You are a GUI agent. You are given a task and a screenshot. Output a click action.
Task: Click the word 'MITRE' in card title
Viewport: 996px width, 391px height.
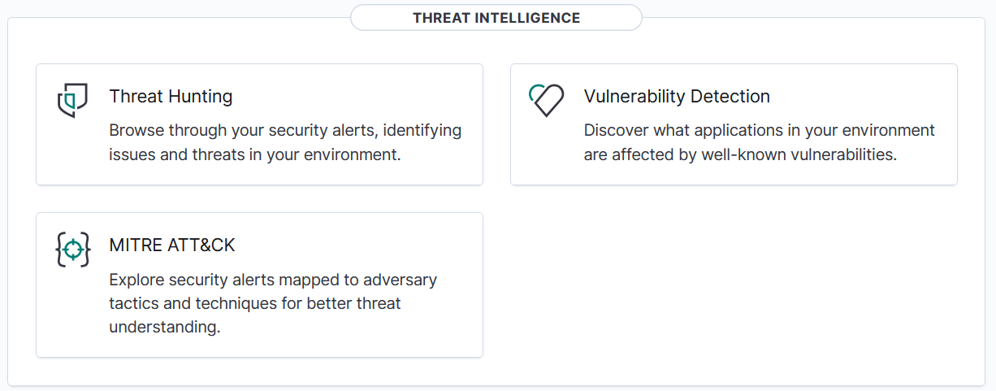tap(132, 245)
